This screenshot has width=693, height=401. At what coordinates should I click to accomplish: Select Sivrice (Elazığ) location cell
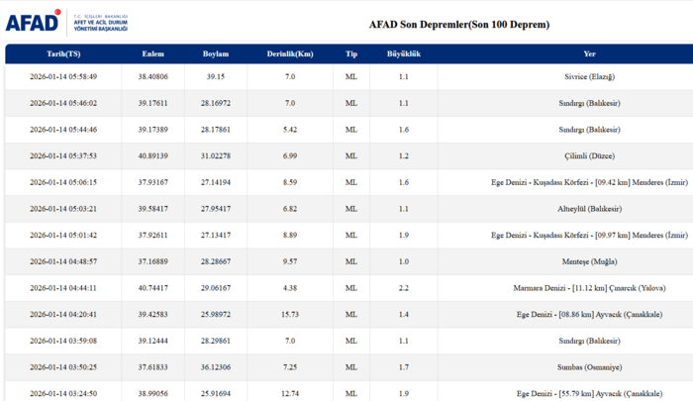pyautogui.click(x=565, y=76)
